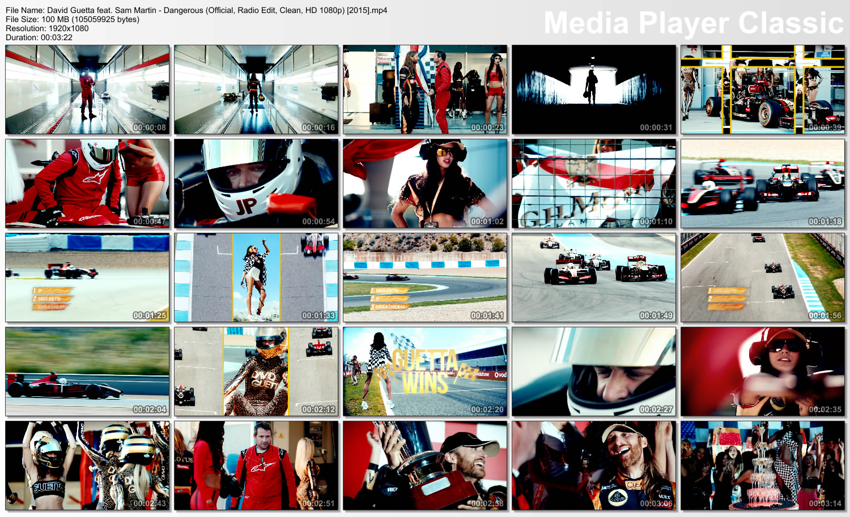Pick the dark silhouette frame 00:00:31
The width and height of the screenshot is (850, 517).
(x=594, y=89)
